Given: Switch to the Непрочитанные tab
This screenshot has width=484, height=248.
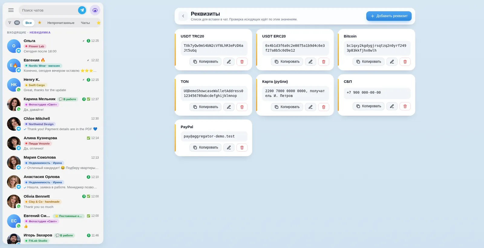Looking at the screenshot, I should (x=61, y=23).
